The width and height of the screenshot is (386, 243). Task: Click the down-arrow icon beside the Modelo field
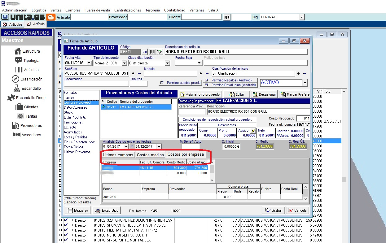tap(201, 74)
